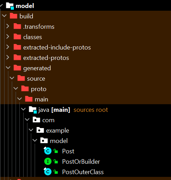This screenshot has width=171, height=180.
Task: Collapse the java [main] sources root
Action: click(23, 109)
